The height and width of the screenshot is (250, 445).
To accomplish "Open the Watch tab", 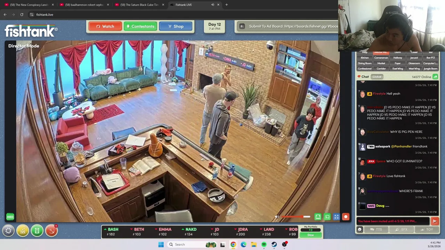I will [x=105, y=26].
